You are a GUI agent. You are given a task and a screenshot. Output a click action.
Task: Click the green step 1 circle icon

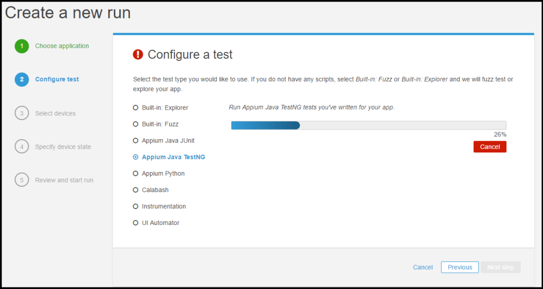click(22, 46)
